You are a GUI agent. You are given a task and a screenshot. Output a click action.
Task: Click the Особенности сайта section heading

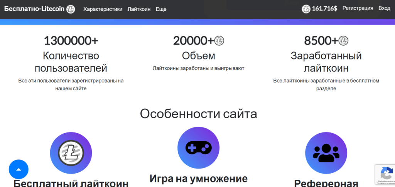[199, 114]
